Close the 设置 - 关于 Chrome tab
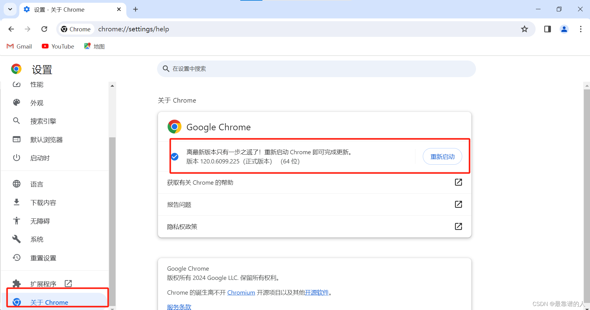Viewport: 590px width, 310px height. click(119, 9)
